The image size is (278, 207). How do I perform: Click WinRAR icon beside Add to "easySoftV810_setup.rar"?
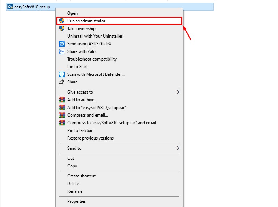pyautogui.click(x=62, y=108)
